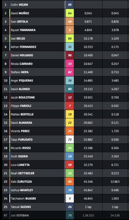Viewport: 129px width, 220px height.
Task: Open David MUÑOZ rider entry
Action: click(20, 13)
